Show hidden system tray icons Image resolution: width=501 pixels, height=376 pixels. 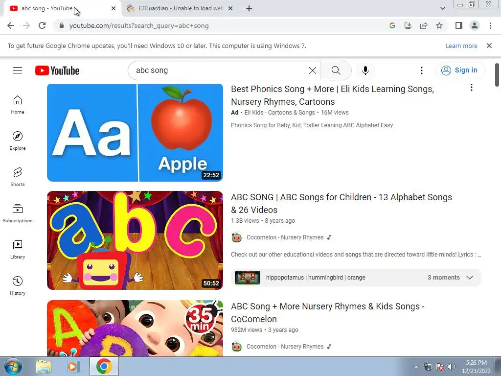coord(416,367)
